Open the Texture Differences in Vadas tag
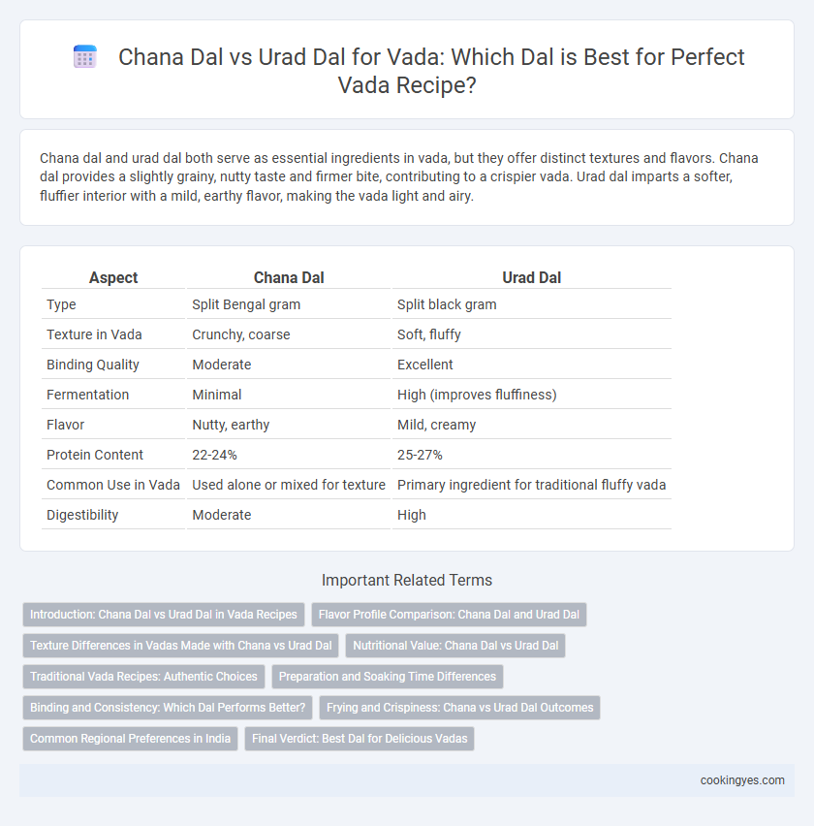 click(x=180, y=646)
